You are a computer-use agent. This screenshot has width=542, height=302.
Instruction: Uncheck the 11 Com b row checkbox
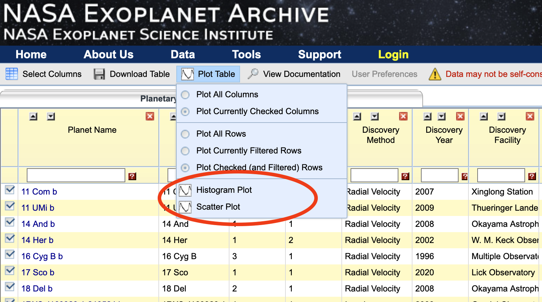[x=10, y=190]
